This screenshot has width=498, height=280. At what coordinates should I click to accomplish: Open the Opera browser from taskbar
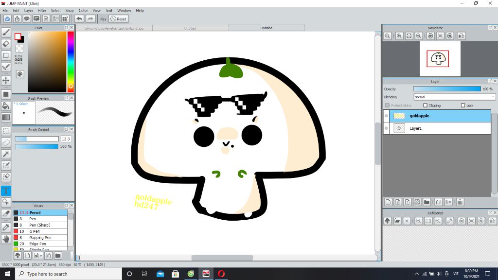pos(221,274)
